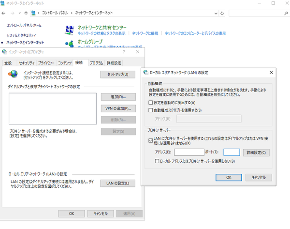Enable 自動構成スクリプトを使用する checkbox
290x229 pixels.
(150, 110)
